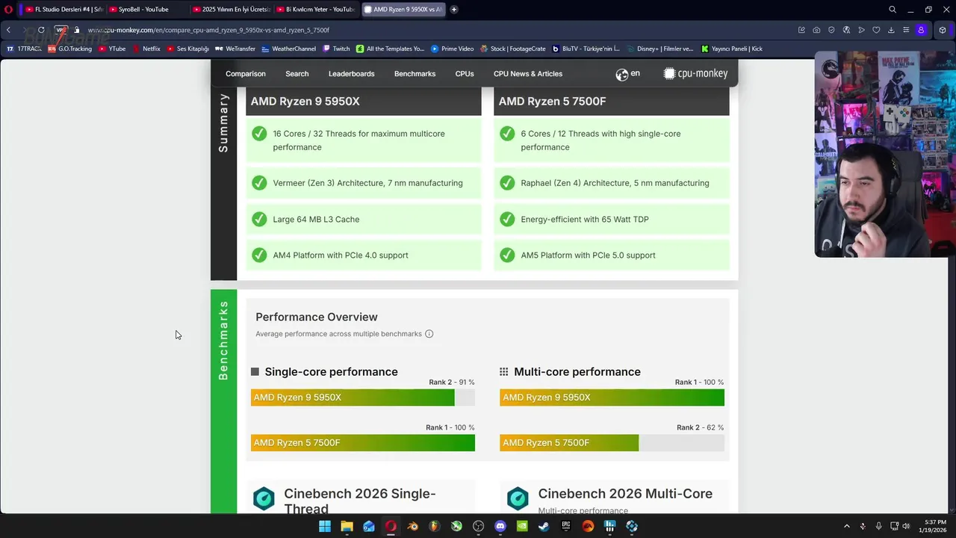This screenshot has height=538, width=956.
Task: Open the Leaderboards menu item
Action: click(x=351, y=73)
